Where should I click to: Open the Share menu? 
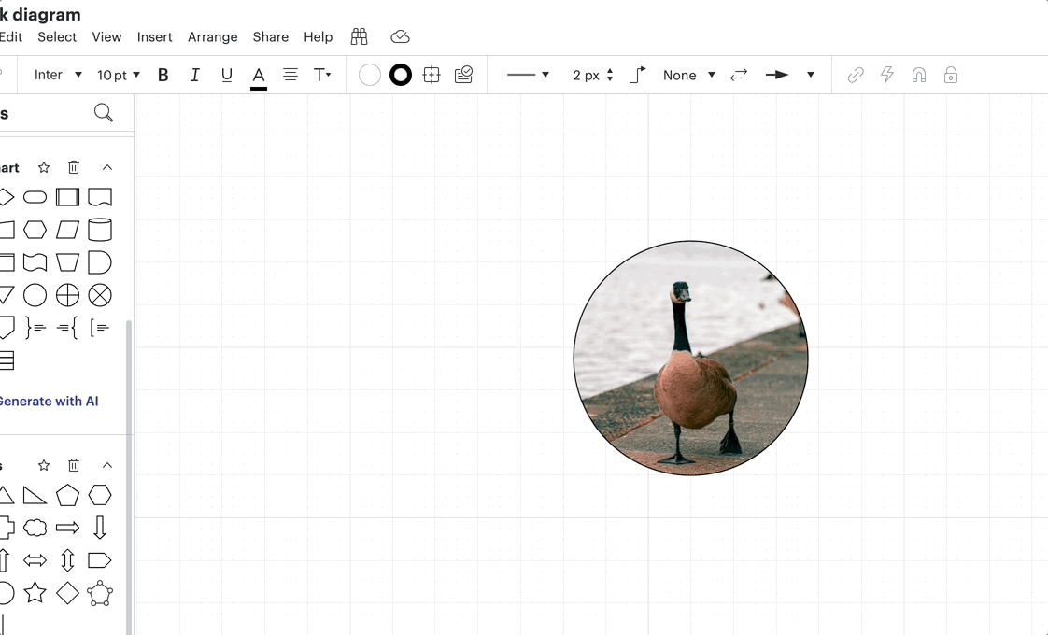pyautogui.click(x=271, y=36)
